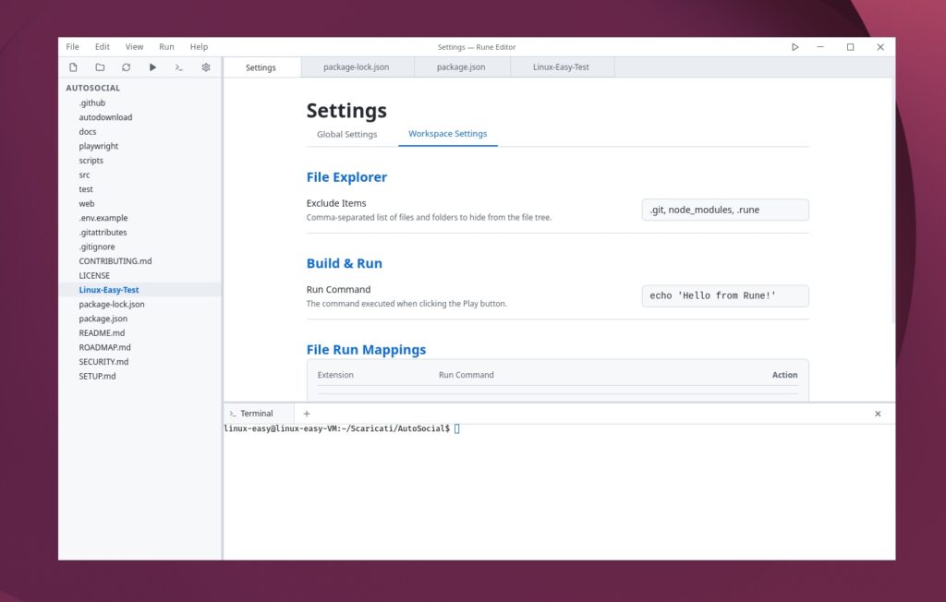Click the run triangle in title bar

[x=795, y=46]
